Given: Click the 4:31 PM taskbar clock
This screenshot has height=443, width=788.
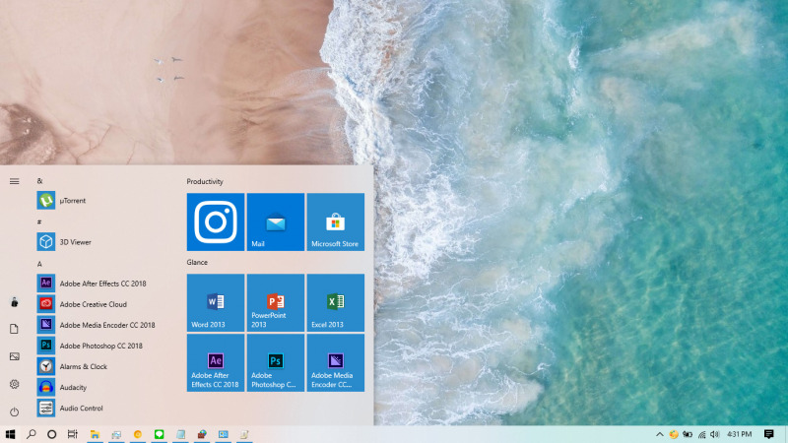Looking at the screenshot, I should [x=740, y=434].
